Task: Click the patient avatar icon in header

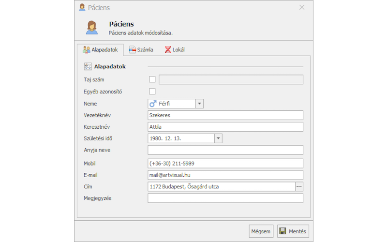Action: tap(91, 28)
